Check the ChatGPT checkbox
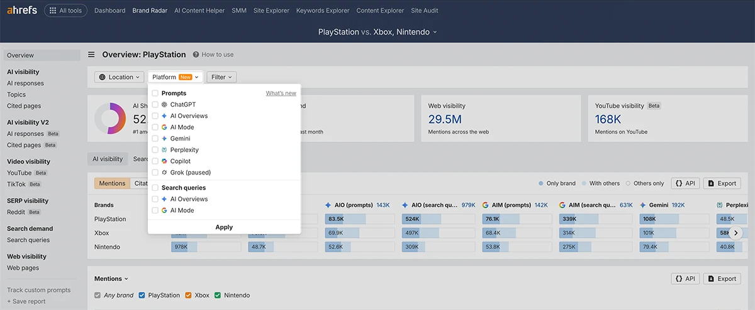 point(155,105)
